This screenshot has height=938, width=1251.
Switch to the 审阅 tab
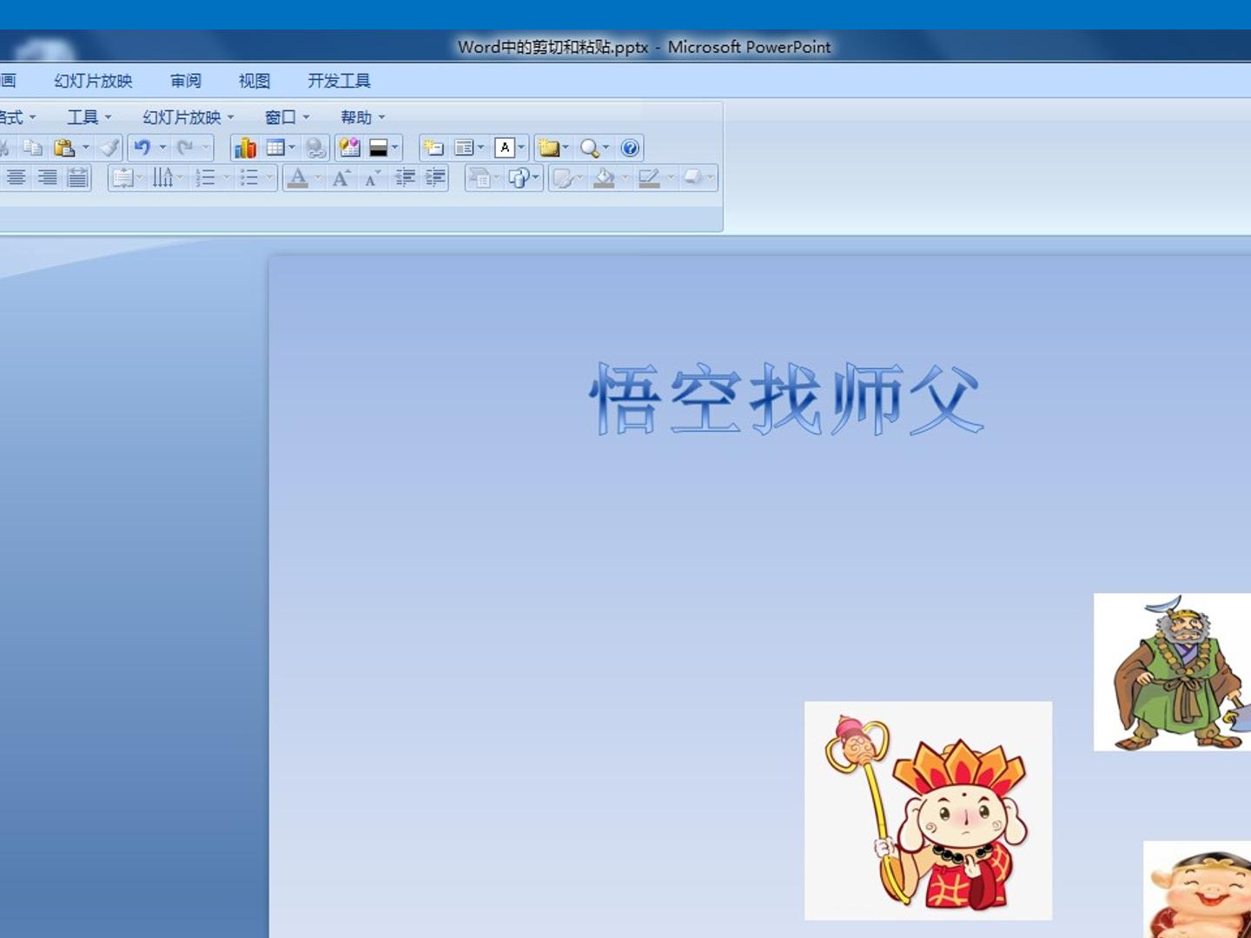(186, 81)
